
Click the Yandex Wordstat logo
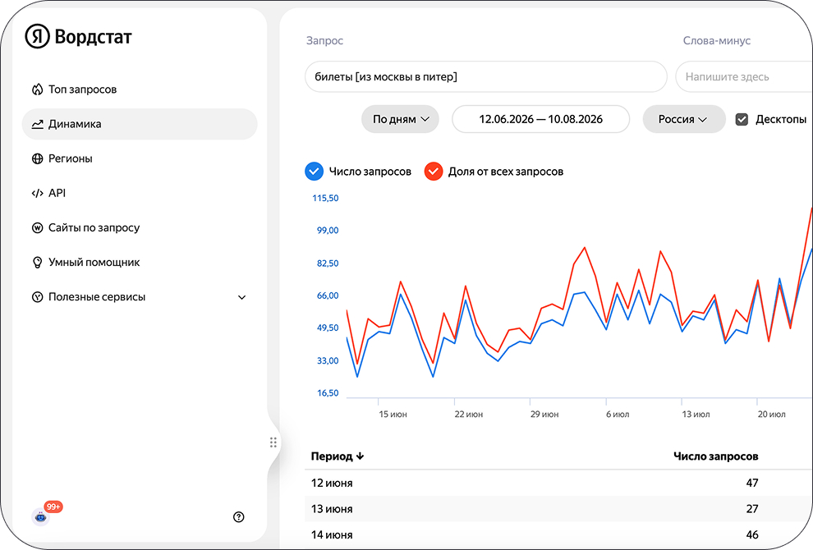78,37
